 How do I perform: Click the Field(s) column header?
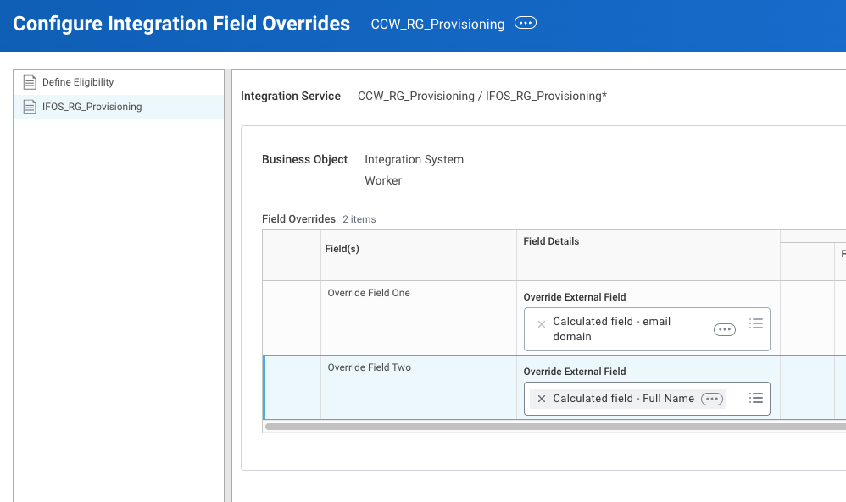419,256
